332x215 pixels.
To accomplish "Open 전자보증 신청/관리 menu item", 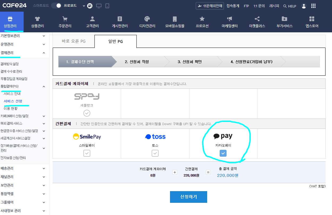I will pyautogui.click(x=13, y=158).
